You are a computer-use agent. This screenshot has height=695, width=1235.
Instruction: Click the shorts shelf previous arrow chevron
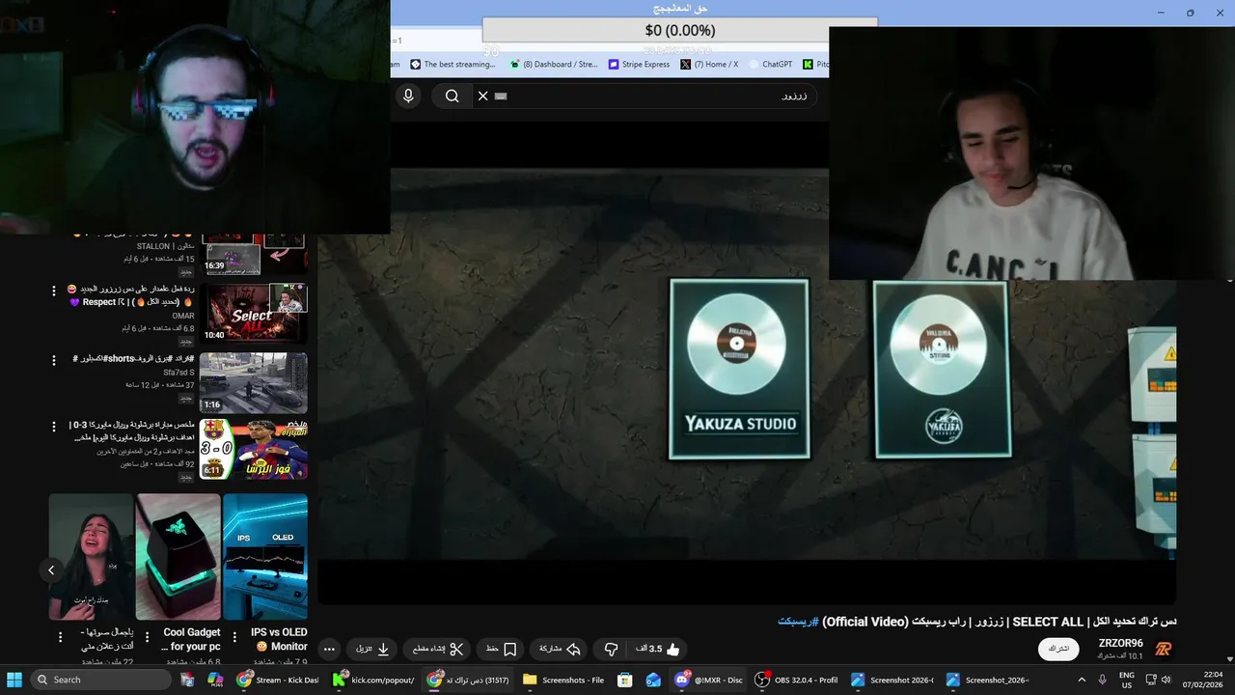51,570
